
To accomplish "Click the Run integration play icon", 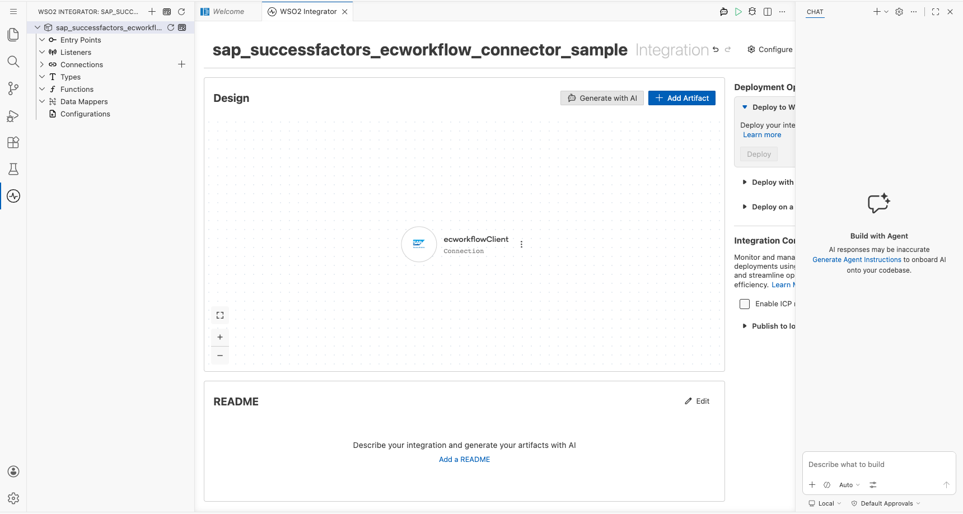I will [738, 12].
